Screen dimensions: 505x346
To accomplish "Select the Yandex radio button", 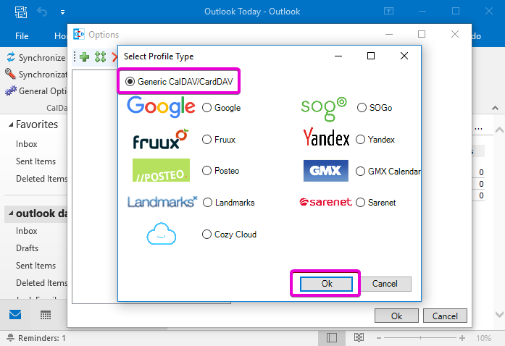I will (x=360, y=140).
